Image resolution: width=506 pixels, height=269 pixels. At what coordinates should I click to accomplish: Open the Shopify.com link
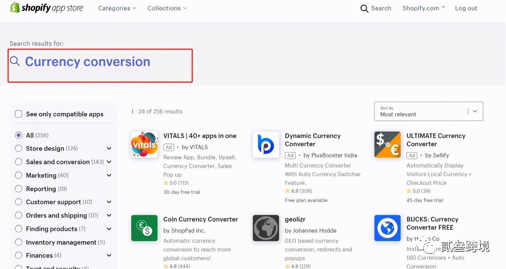pyautogui.click(x=423, y=8)
